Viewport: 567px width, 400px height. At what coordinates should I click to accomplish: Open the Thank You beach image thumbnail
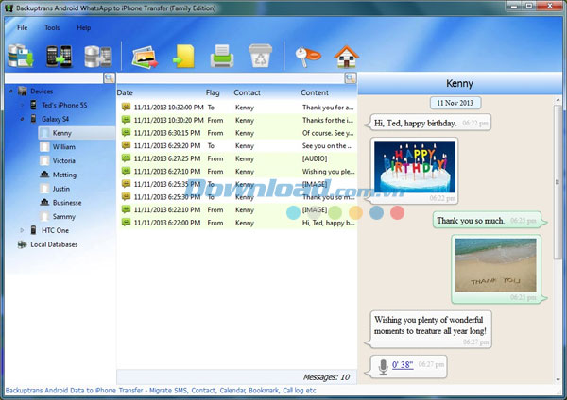(496, 264)
